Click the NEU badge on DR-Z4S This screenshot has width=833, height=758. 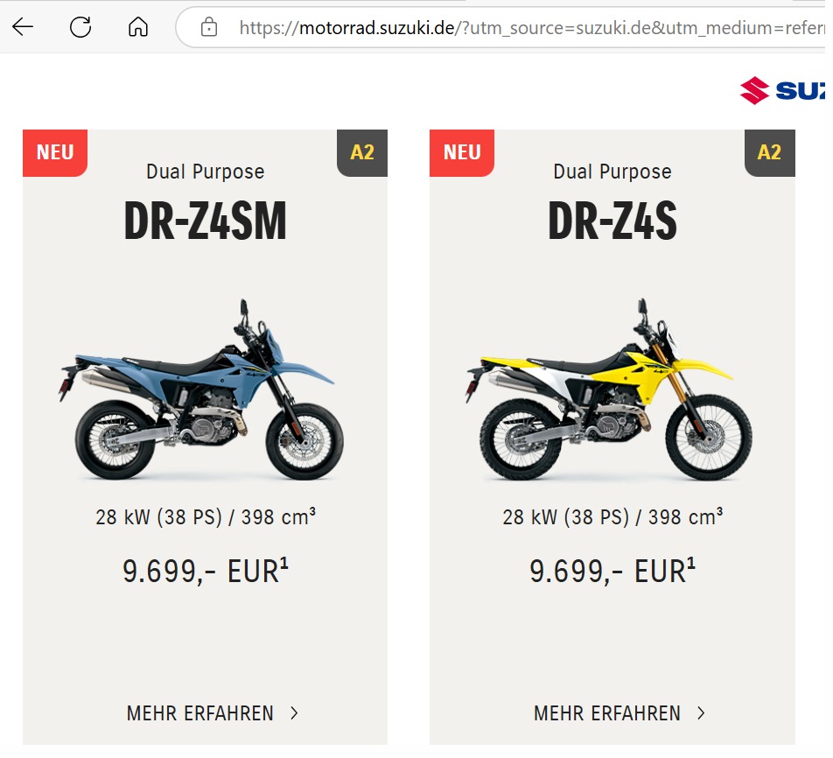pos(462,152)
